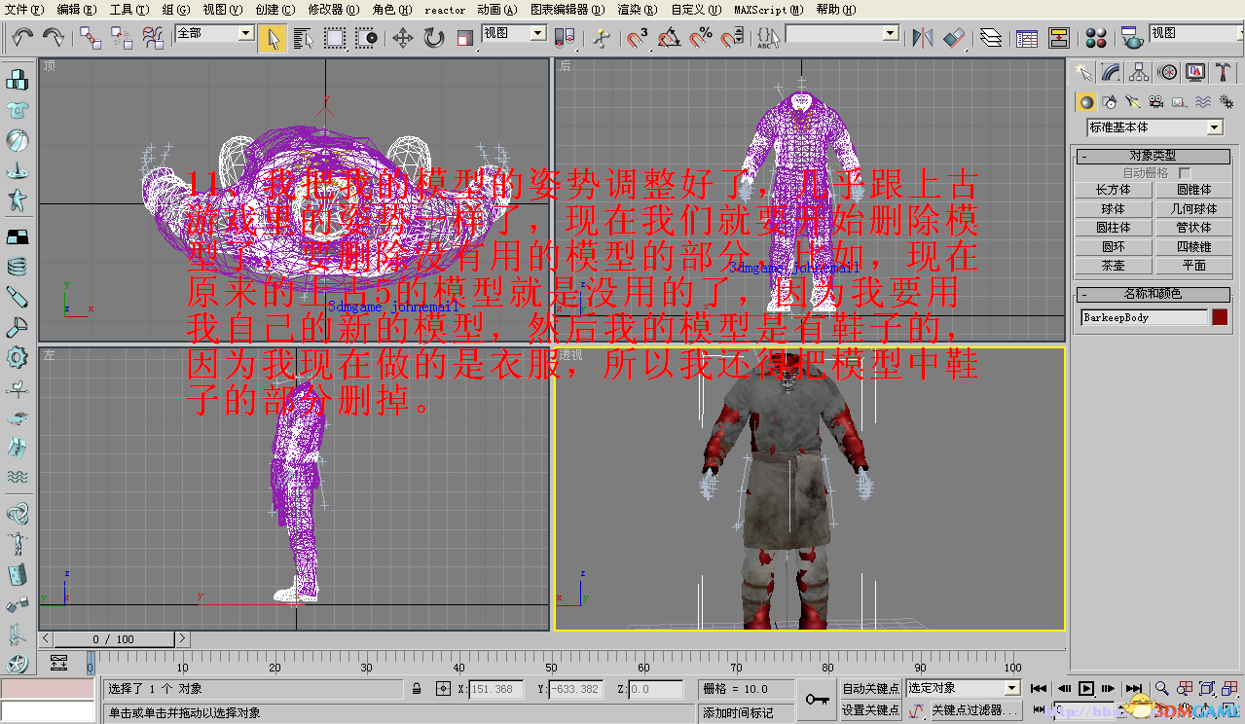1245x724 pixels.
Task: Toggle Window/Crossing selection mode icon
Action: (x=366, y=38)
